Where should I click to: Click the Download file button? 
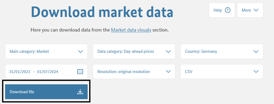click(x=46, y=92)
